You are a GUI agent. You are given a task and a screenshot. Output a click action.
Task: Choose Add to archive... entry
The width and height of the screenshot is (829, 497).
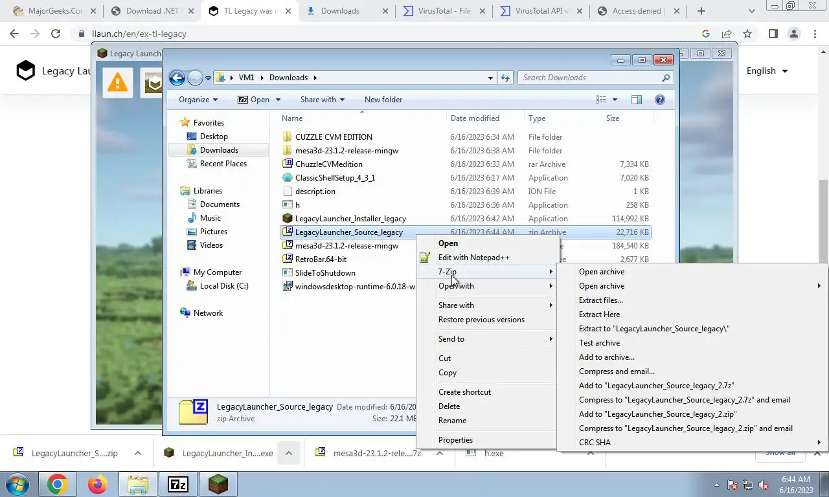(606, 357)
